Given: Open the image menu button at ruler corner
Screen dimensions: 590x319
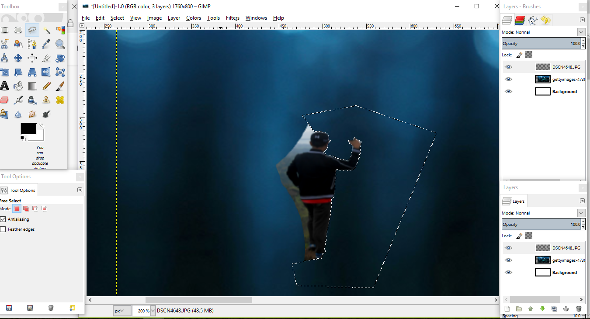Looking at the screenshot, I should (x=82, y=26).
